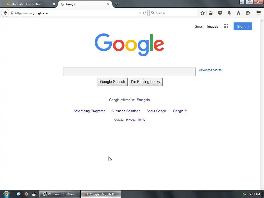Switch to the Untrusted Connection tab
The width and height of the screenshot is (264, 198).
click(x=29, y=4)
